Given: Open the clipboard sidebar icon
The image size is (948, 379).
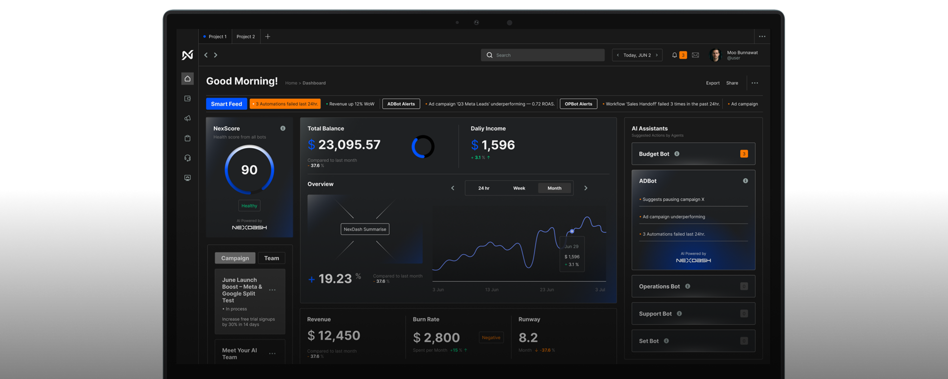Looking at the screenshot, I should 188,138.
